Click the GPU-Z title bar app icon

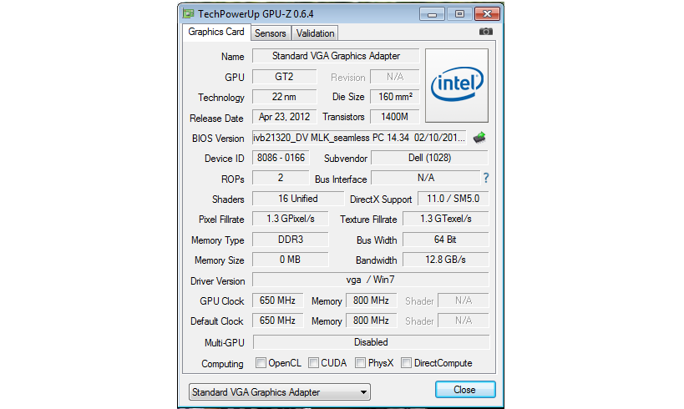pyautogui.click(x=189, y=13)
